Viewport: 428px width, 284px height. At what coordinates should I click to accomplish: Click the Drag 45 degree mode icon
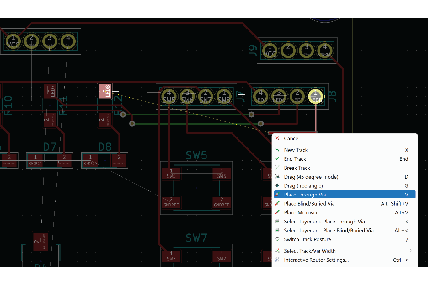coord(277,177)
